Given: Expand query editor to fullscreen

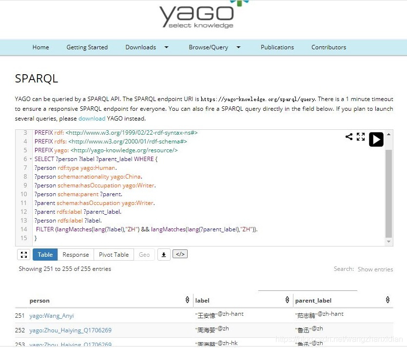Looking at the screenshot, I should (x=361, y=137).
